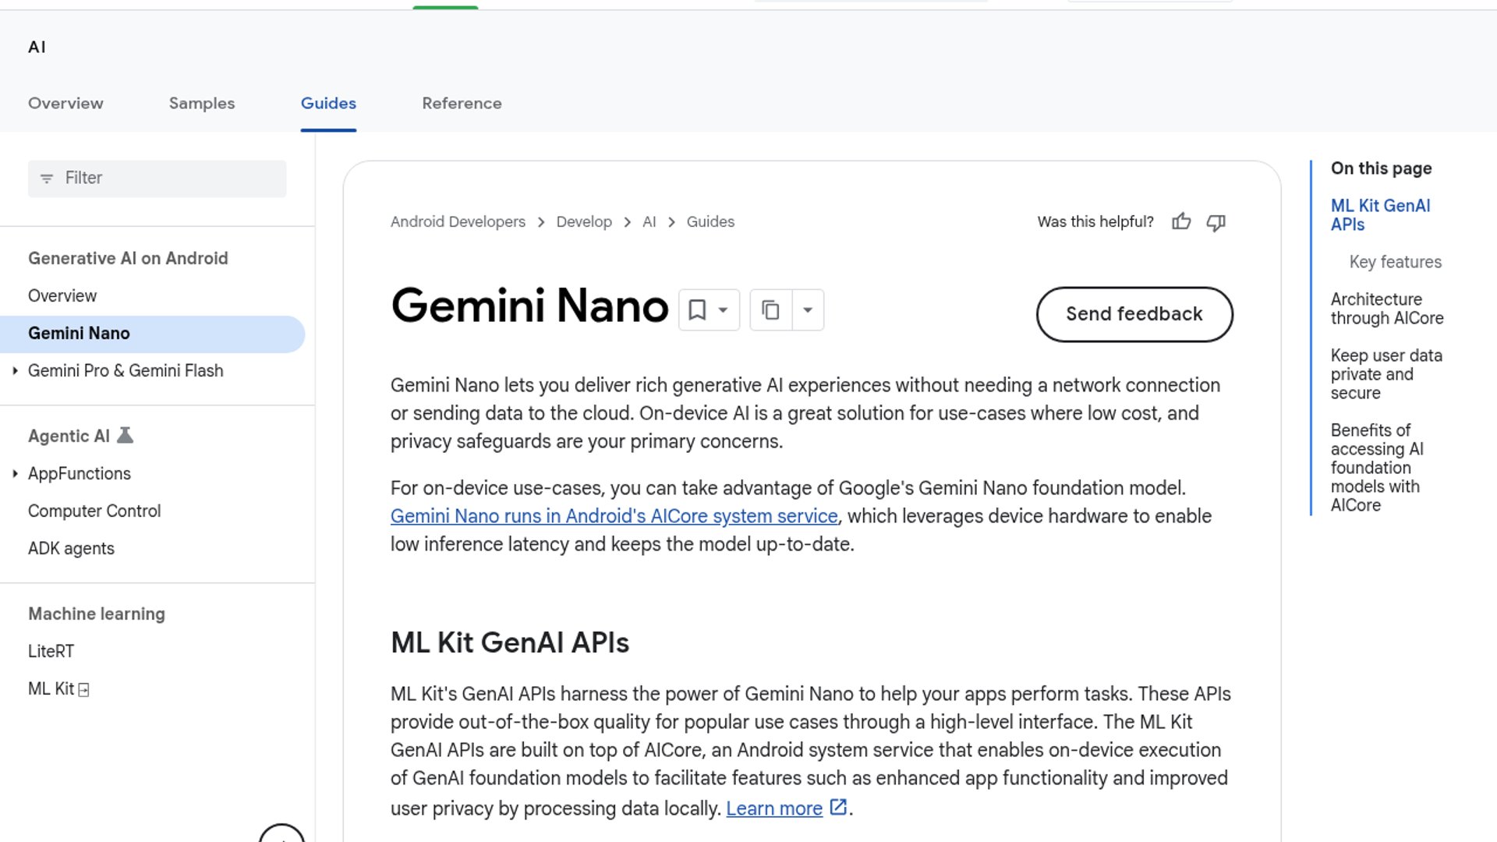The width and height of the screenshot is (1497, 842).
Task: Click the AI breadcrumb link
Action: [649, 222]
